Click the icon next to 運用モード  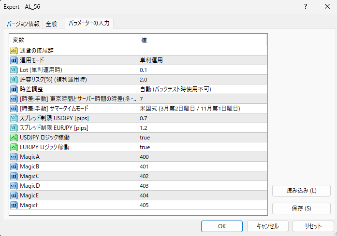point(14,60)
